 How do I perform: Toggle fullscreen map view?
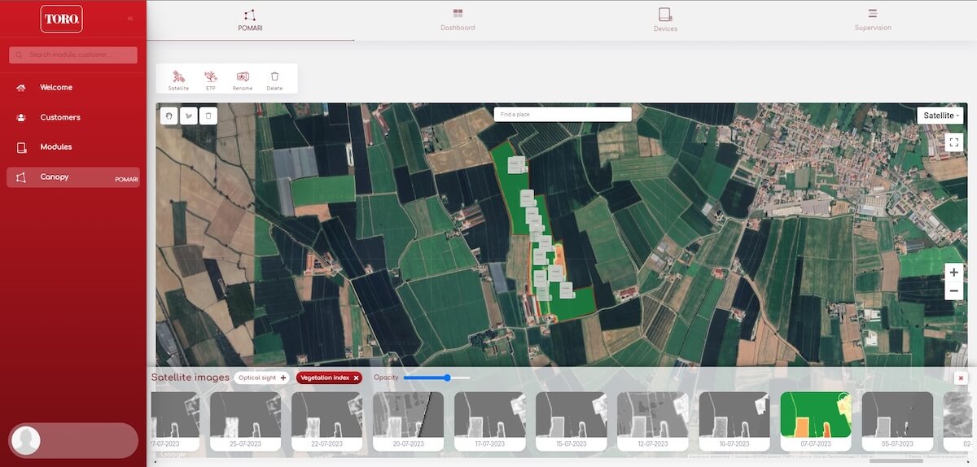coord(953,142)
